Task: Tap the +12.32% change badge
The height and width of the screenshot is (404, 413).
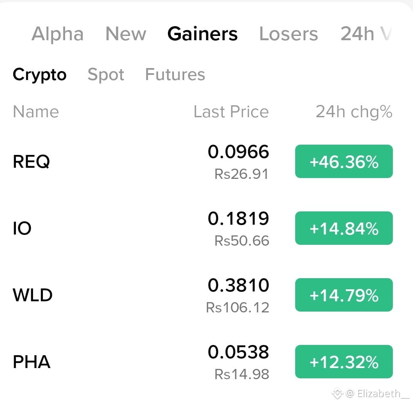Action: (344, 362)
